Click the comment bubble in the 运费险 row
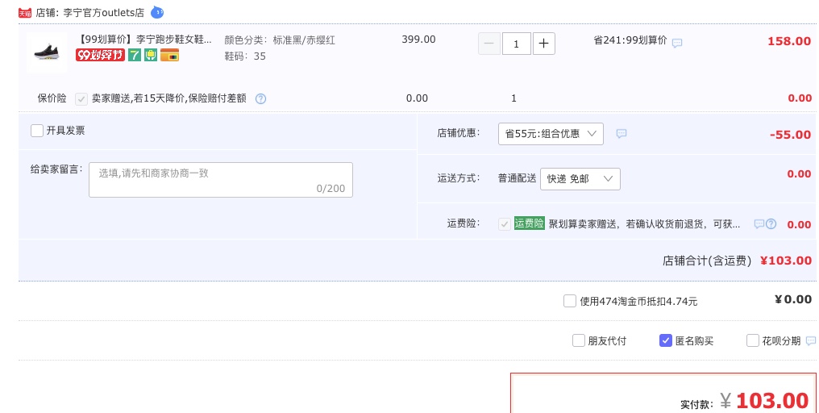This screenshot has width=819, height=413. (x=759, y=223)
